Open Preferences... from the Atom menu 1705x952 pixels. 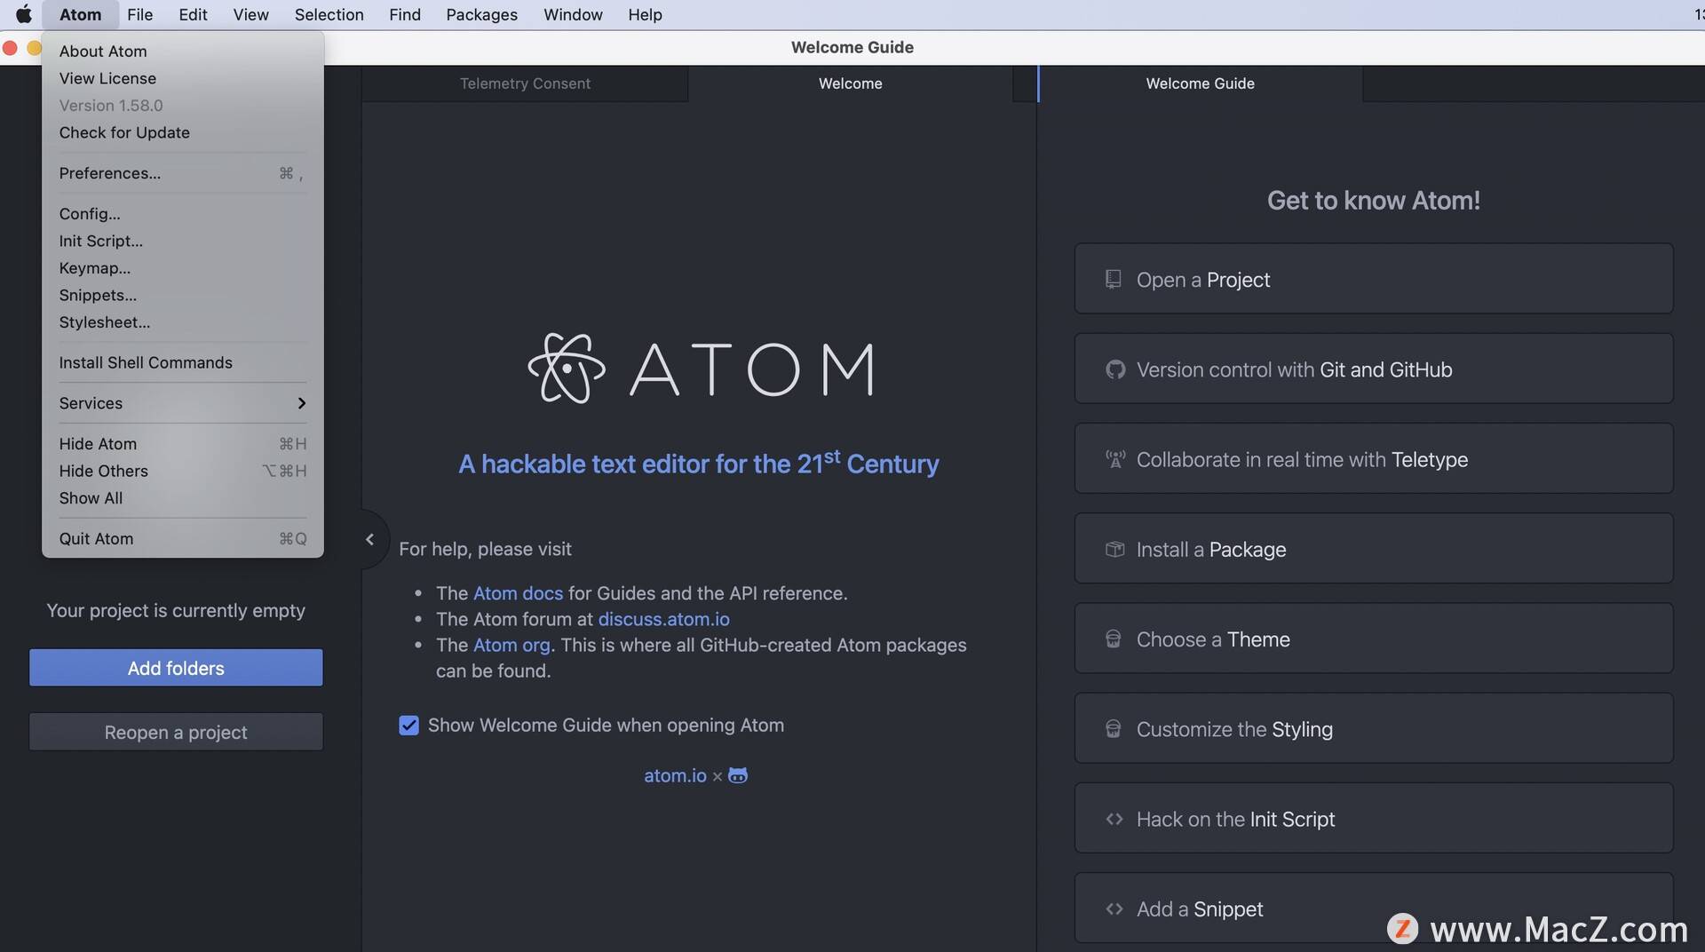point(182,173)
